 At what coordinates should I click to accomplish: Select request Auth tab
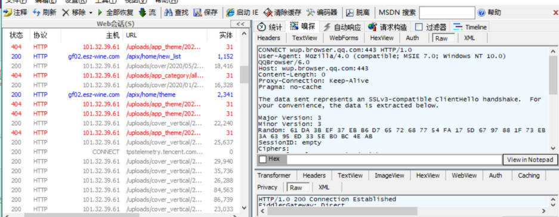pos(412,38)
